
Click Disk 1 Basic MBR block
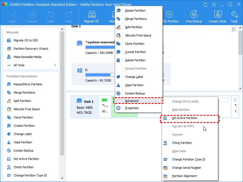(85, 107)
